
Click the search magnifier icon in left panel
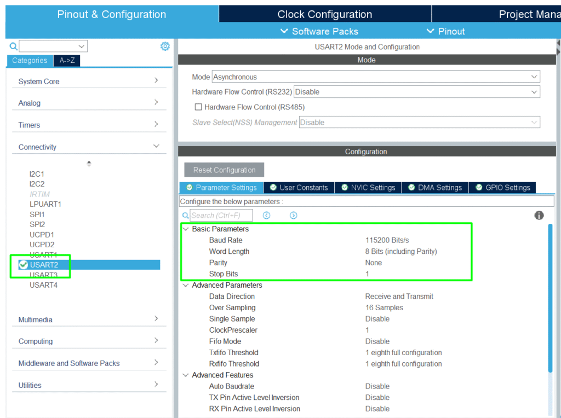pos(14,47)
